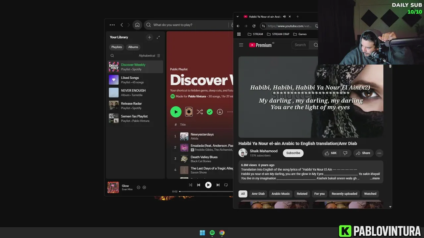The height and width of the screenshot is (238, 424).
Task: Open the Chrome apps grid icon
Action: pyautogui.click(x=239, y=34)
